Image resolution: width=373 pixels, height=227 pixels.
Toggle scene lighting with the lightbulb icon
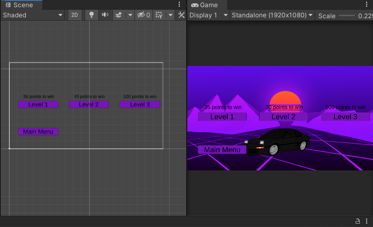point(91,15)
